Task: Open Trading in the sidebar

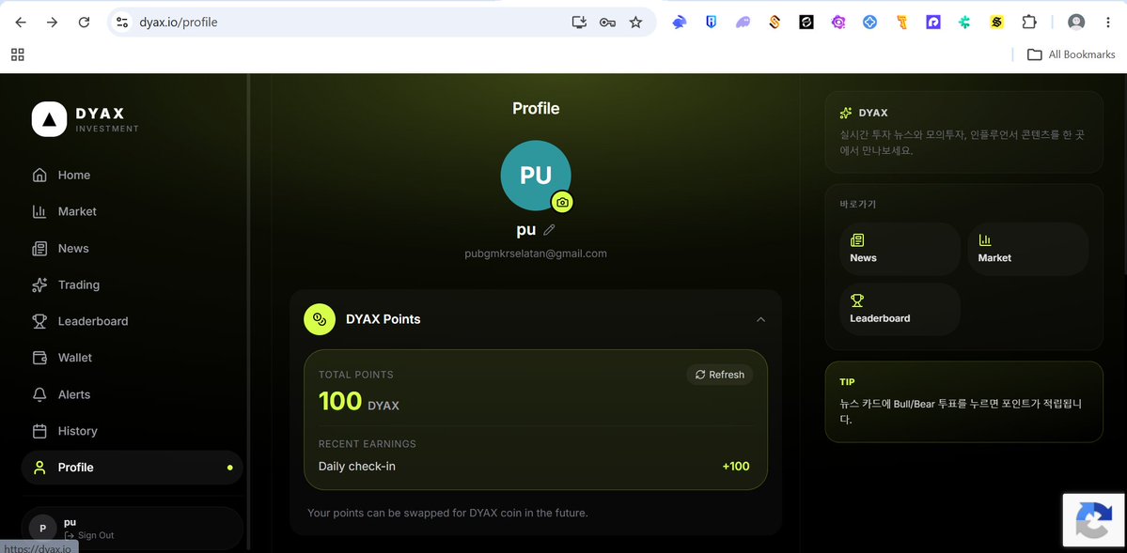Action: coord(133,285)
